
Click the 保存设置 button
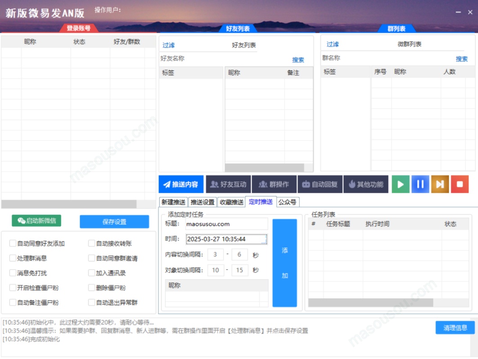tap(114, 222)
